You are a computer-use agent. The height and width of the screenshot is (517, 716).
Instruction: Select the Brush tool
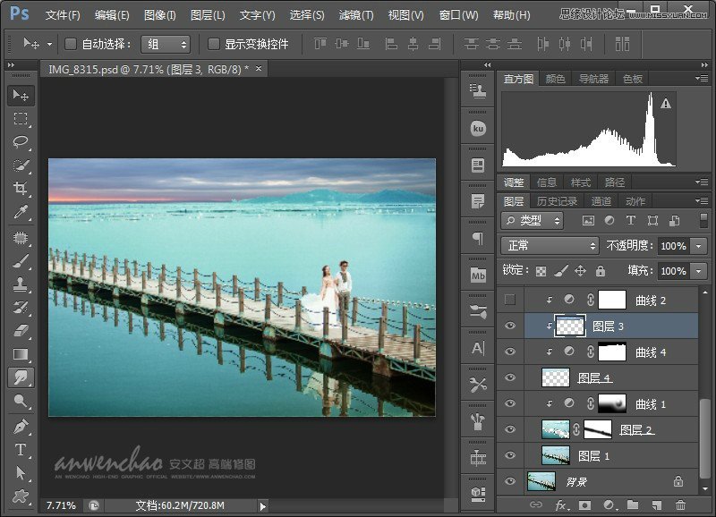[21, 261]
